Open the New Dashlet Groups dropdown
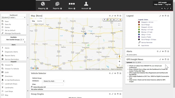Screen dimensions: 175x98 [x=22, y=39]
